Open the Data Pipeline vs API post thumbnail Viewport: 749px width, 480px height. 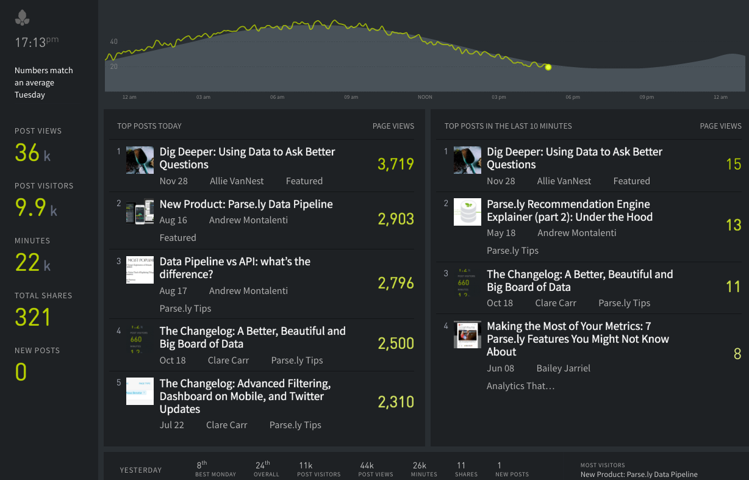click(x=140, y=270)
